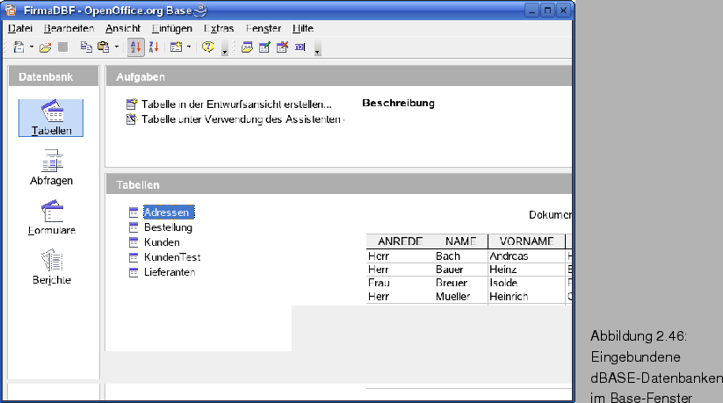
Task: Open the Ansicht menu
Action: (x=123, y=29)
